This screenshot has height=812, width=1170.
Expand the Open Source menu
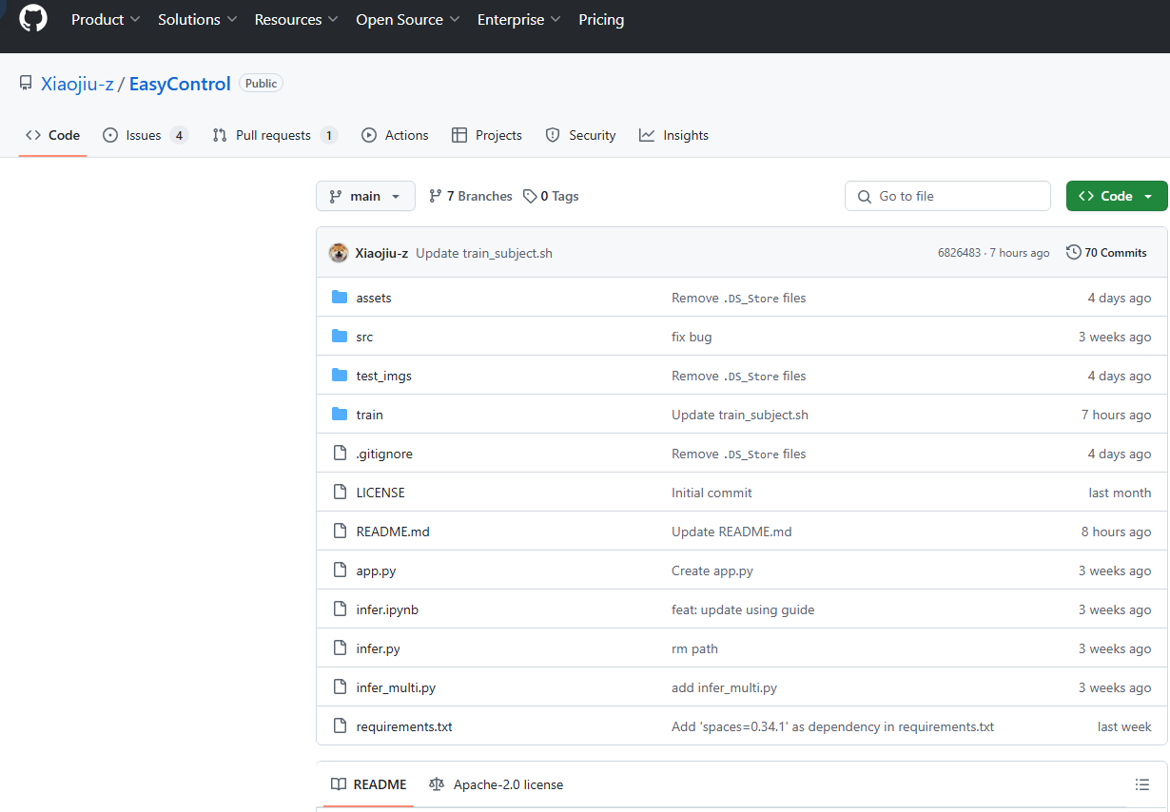pyautogui.click(x=408, y=19)
